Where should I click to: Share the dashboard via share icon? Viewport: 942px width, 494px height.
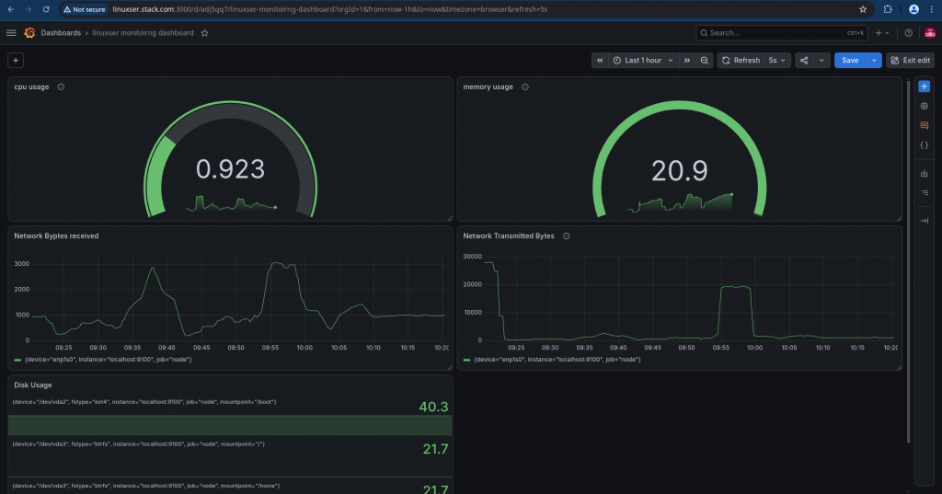(x=804, y=60)
